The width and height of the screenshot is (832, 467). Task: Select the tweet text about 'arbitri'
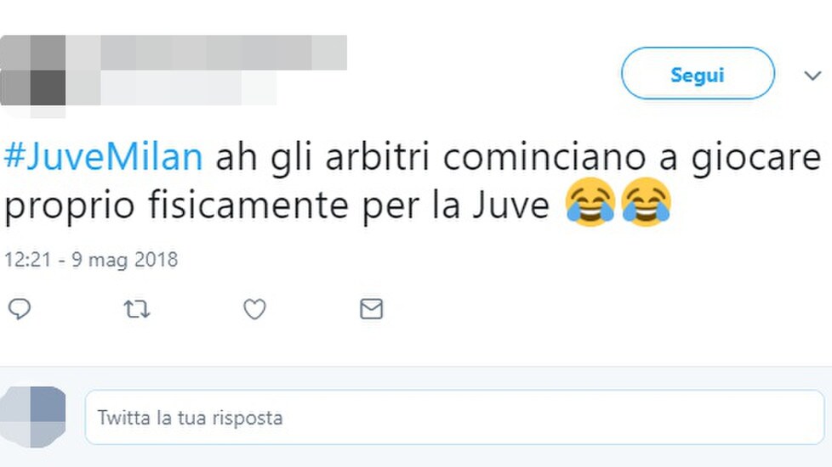(413, 181)
